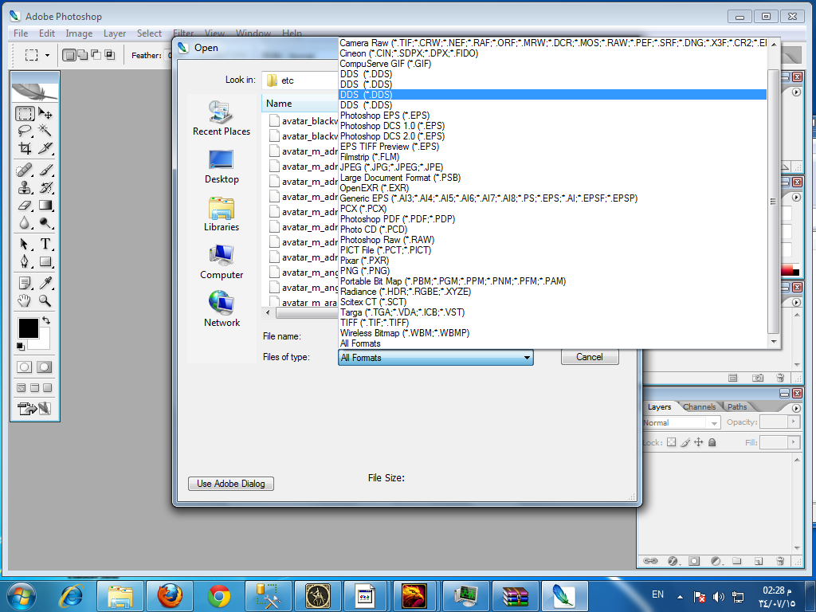Image resolution: width=816 pixels, height=612 pixels.
Task: Select the Slice tool
Action: (x=45, y=148)
